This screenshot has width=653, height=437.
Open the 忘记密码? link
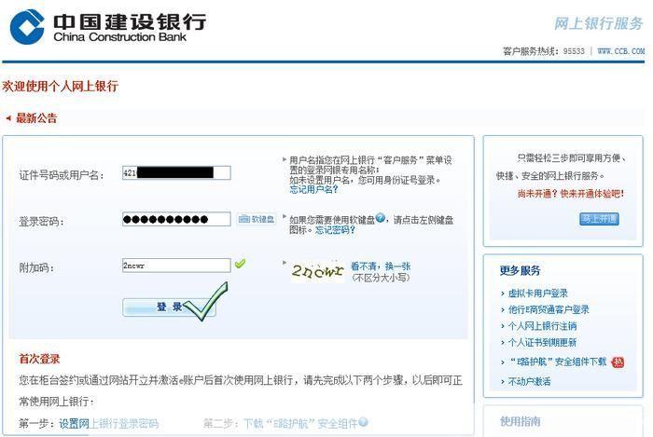point(335,230)
